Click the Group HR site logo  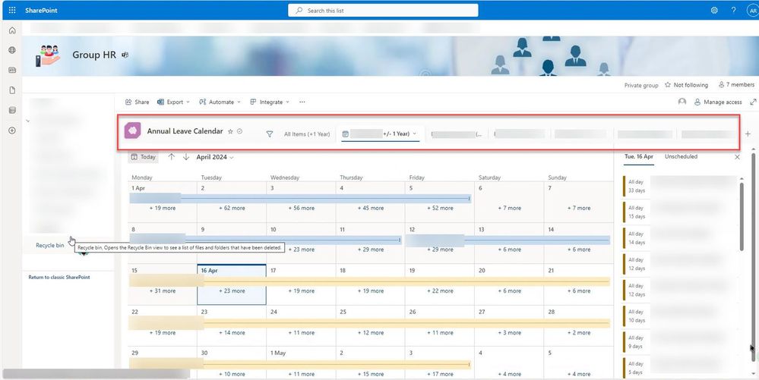click(48, 55)
